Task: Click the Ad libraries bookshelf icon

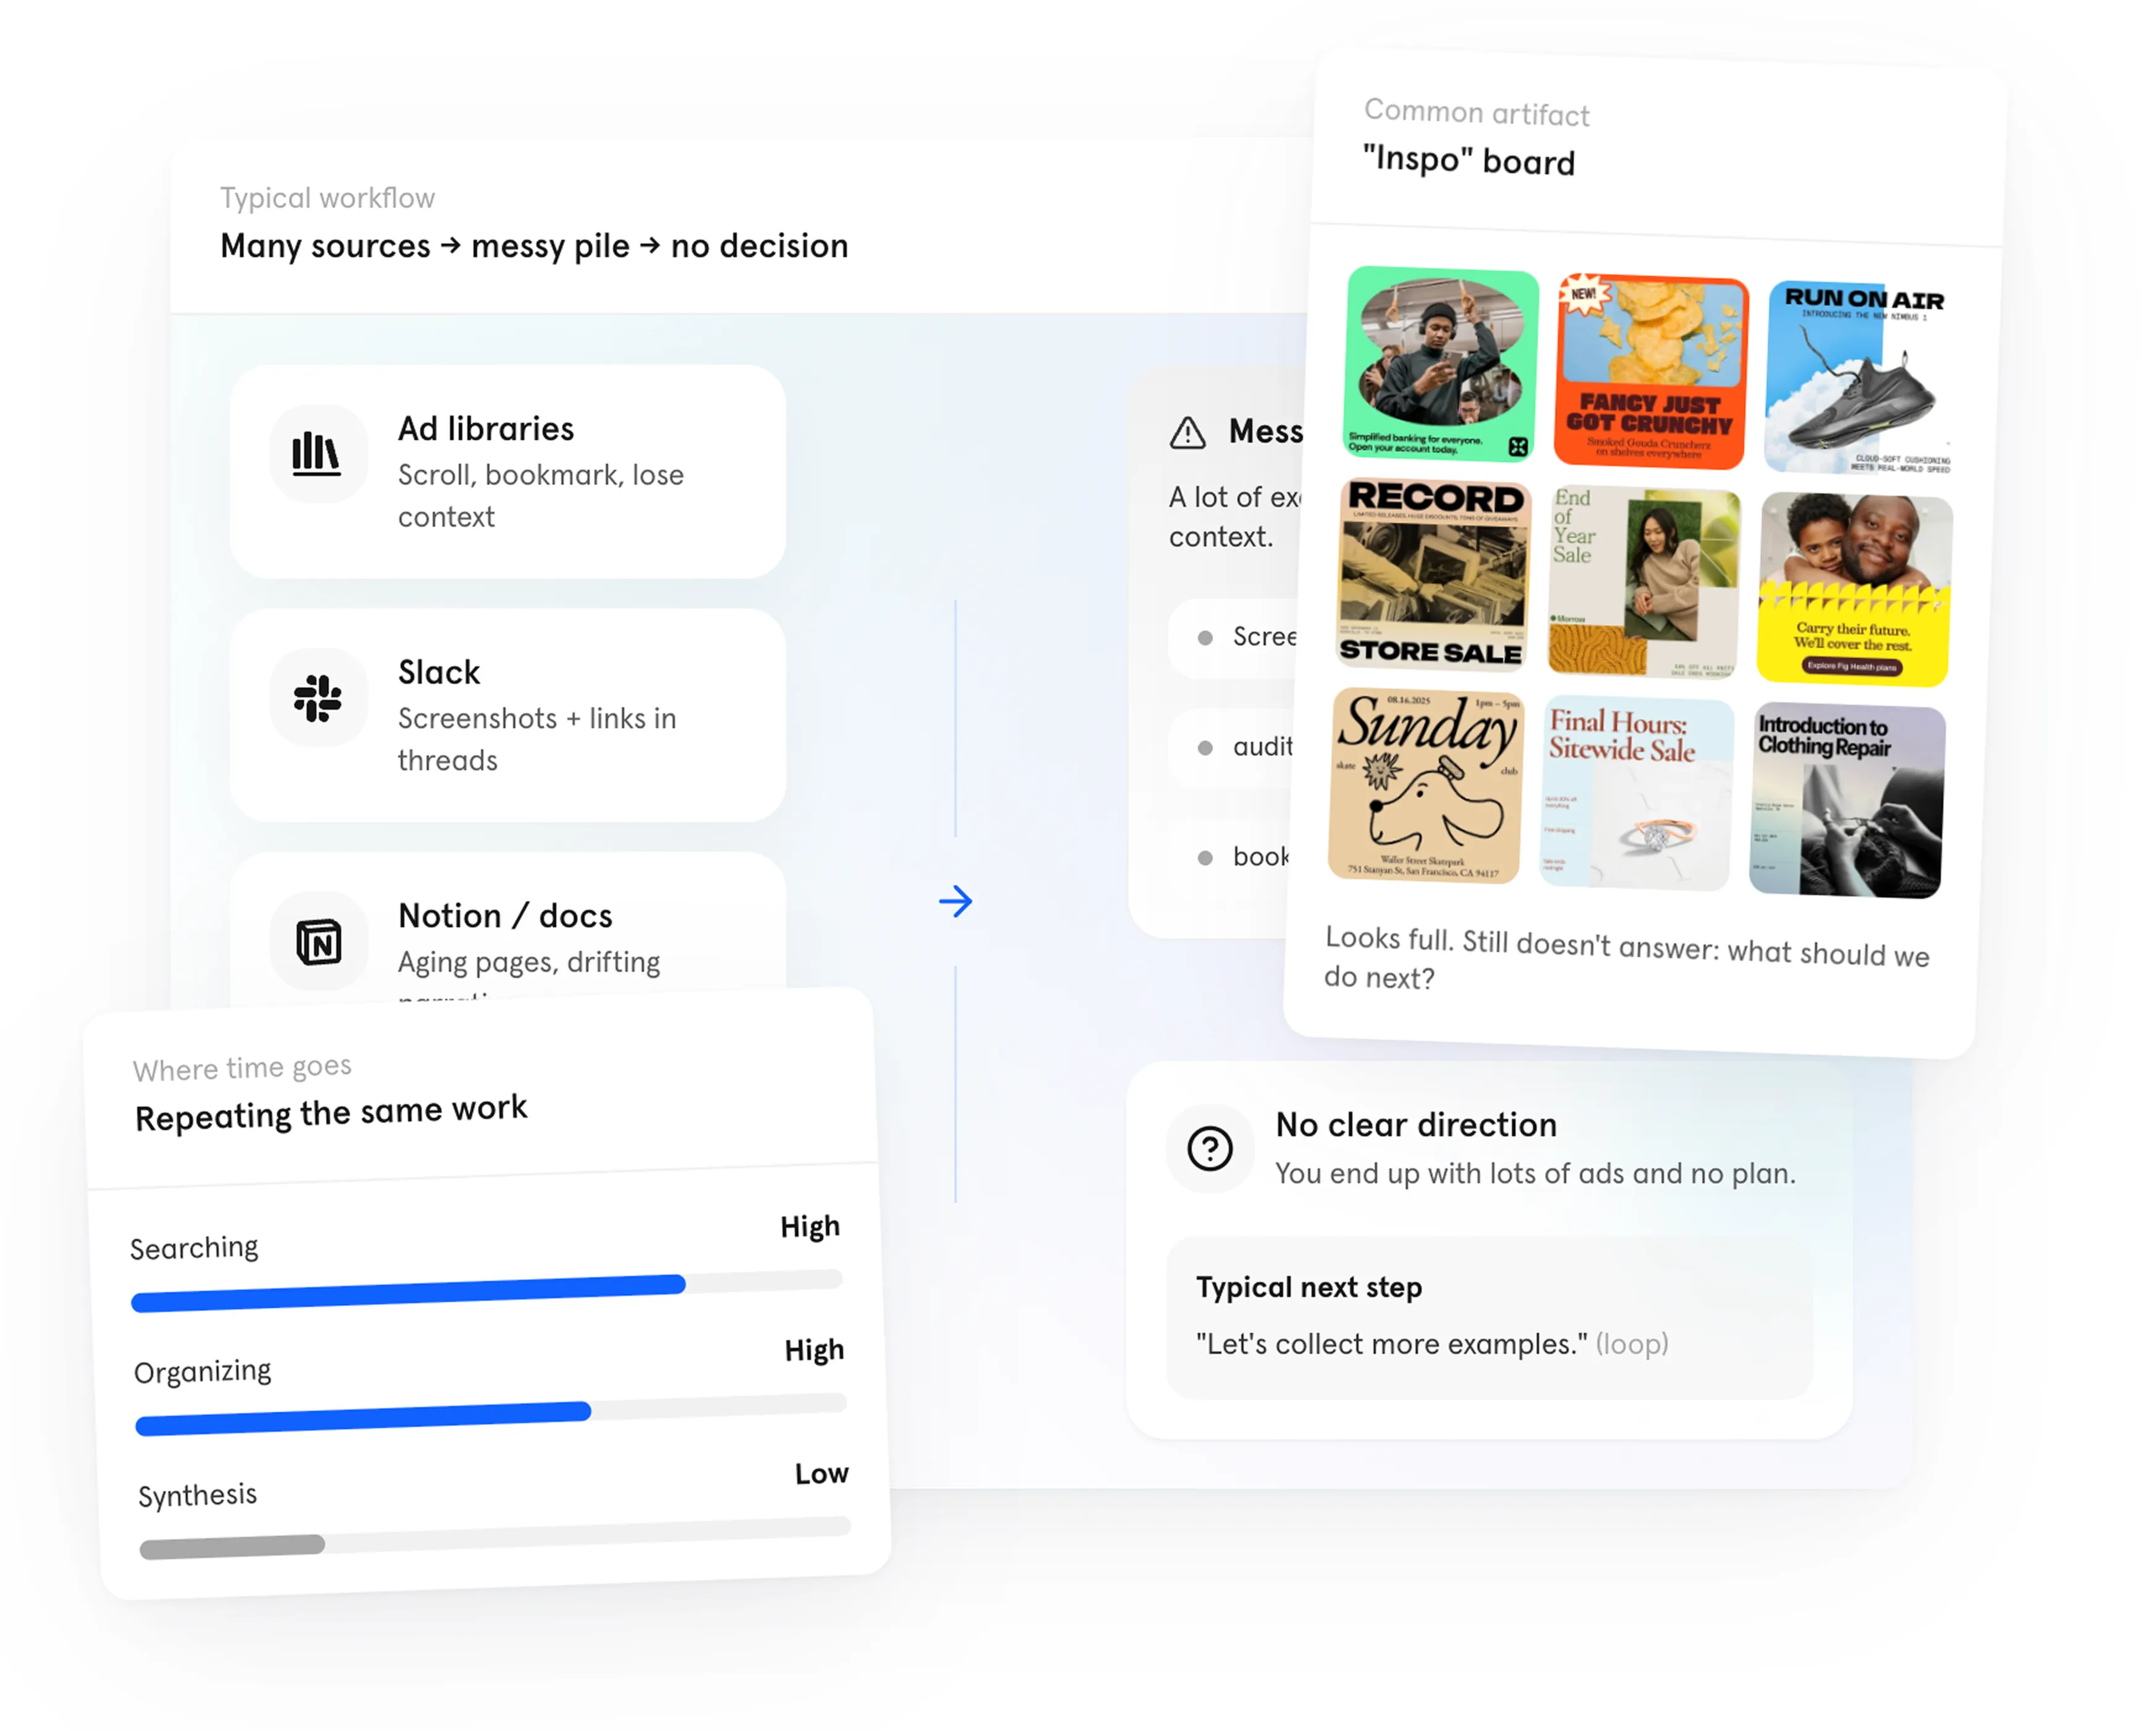Action: tap(317, 454)
